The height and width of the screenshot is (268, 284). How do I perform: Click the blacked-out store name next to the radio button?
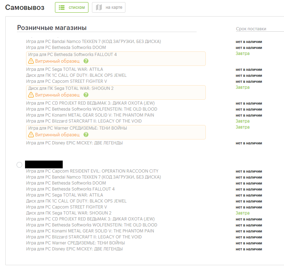coord(44,164)
